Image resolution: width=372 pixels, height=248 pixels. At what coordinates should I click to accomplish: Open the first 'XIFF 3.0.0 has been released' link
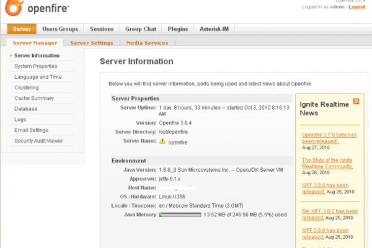[325, 188]
